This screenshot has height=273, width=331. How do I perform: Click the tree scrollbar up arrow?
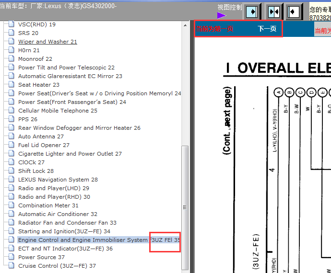tap(185, 25)
